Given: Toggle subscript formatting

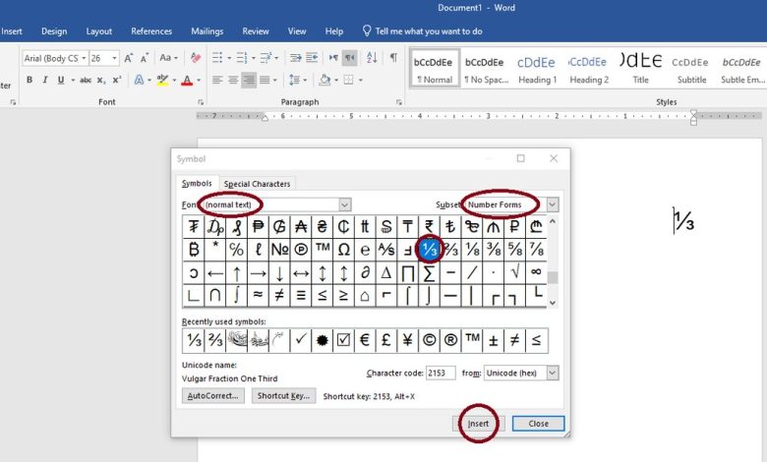Looking at the screenshot, I should pos(100,80).
